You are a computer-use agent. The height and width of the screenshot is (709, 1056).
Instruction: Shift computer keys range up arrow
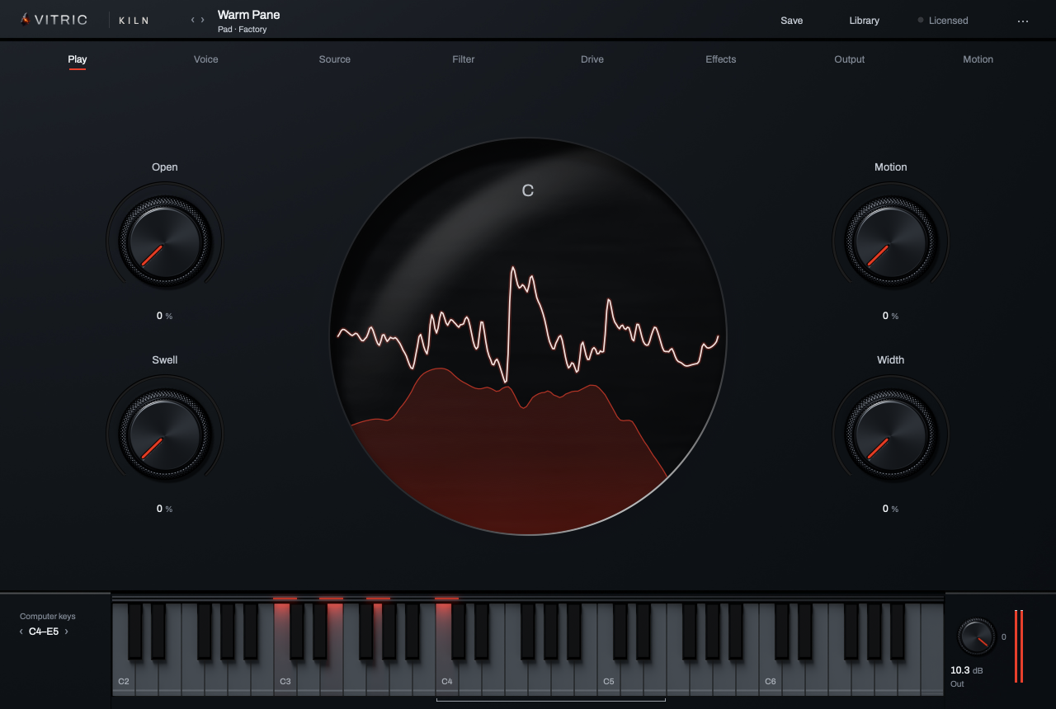coord(66,632)
